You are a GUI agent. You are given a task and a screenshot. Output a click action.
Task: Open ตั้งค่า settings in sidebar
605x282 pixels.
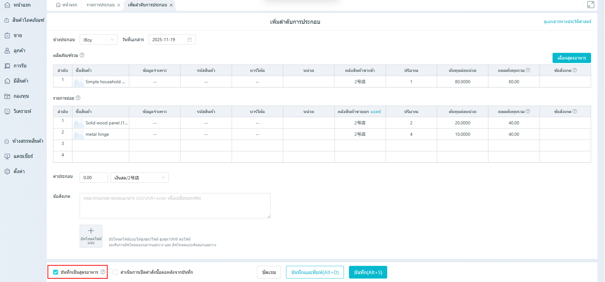(x=19, y=171)
